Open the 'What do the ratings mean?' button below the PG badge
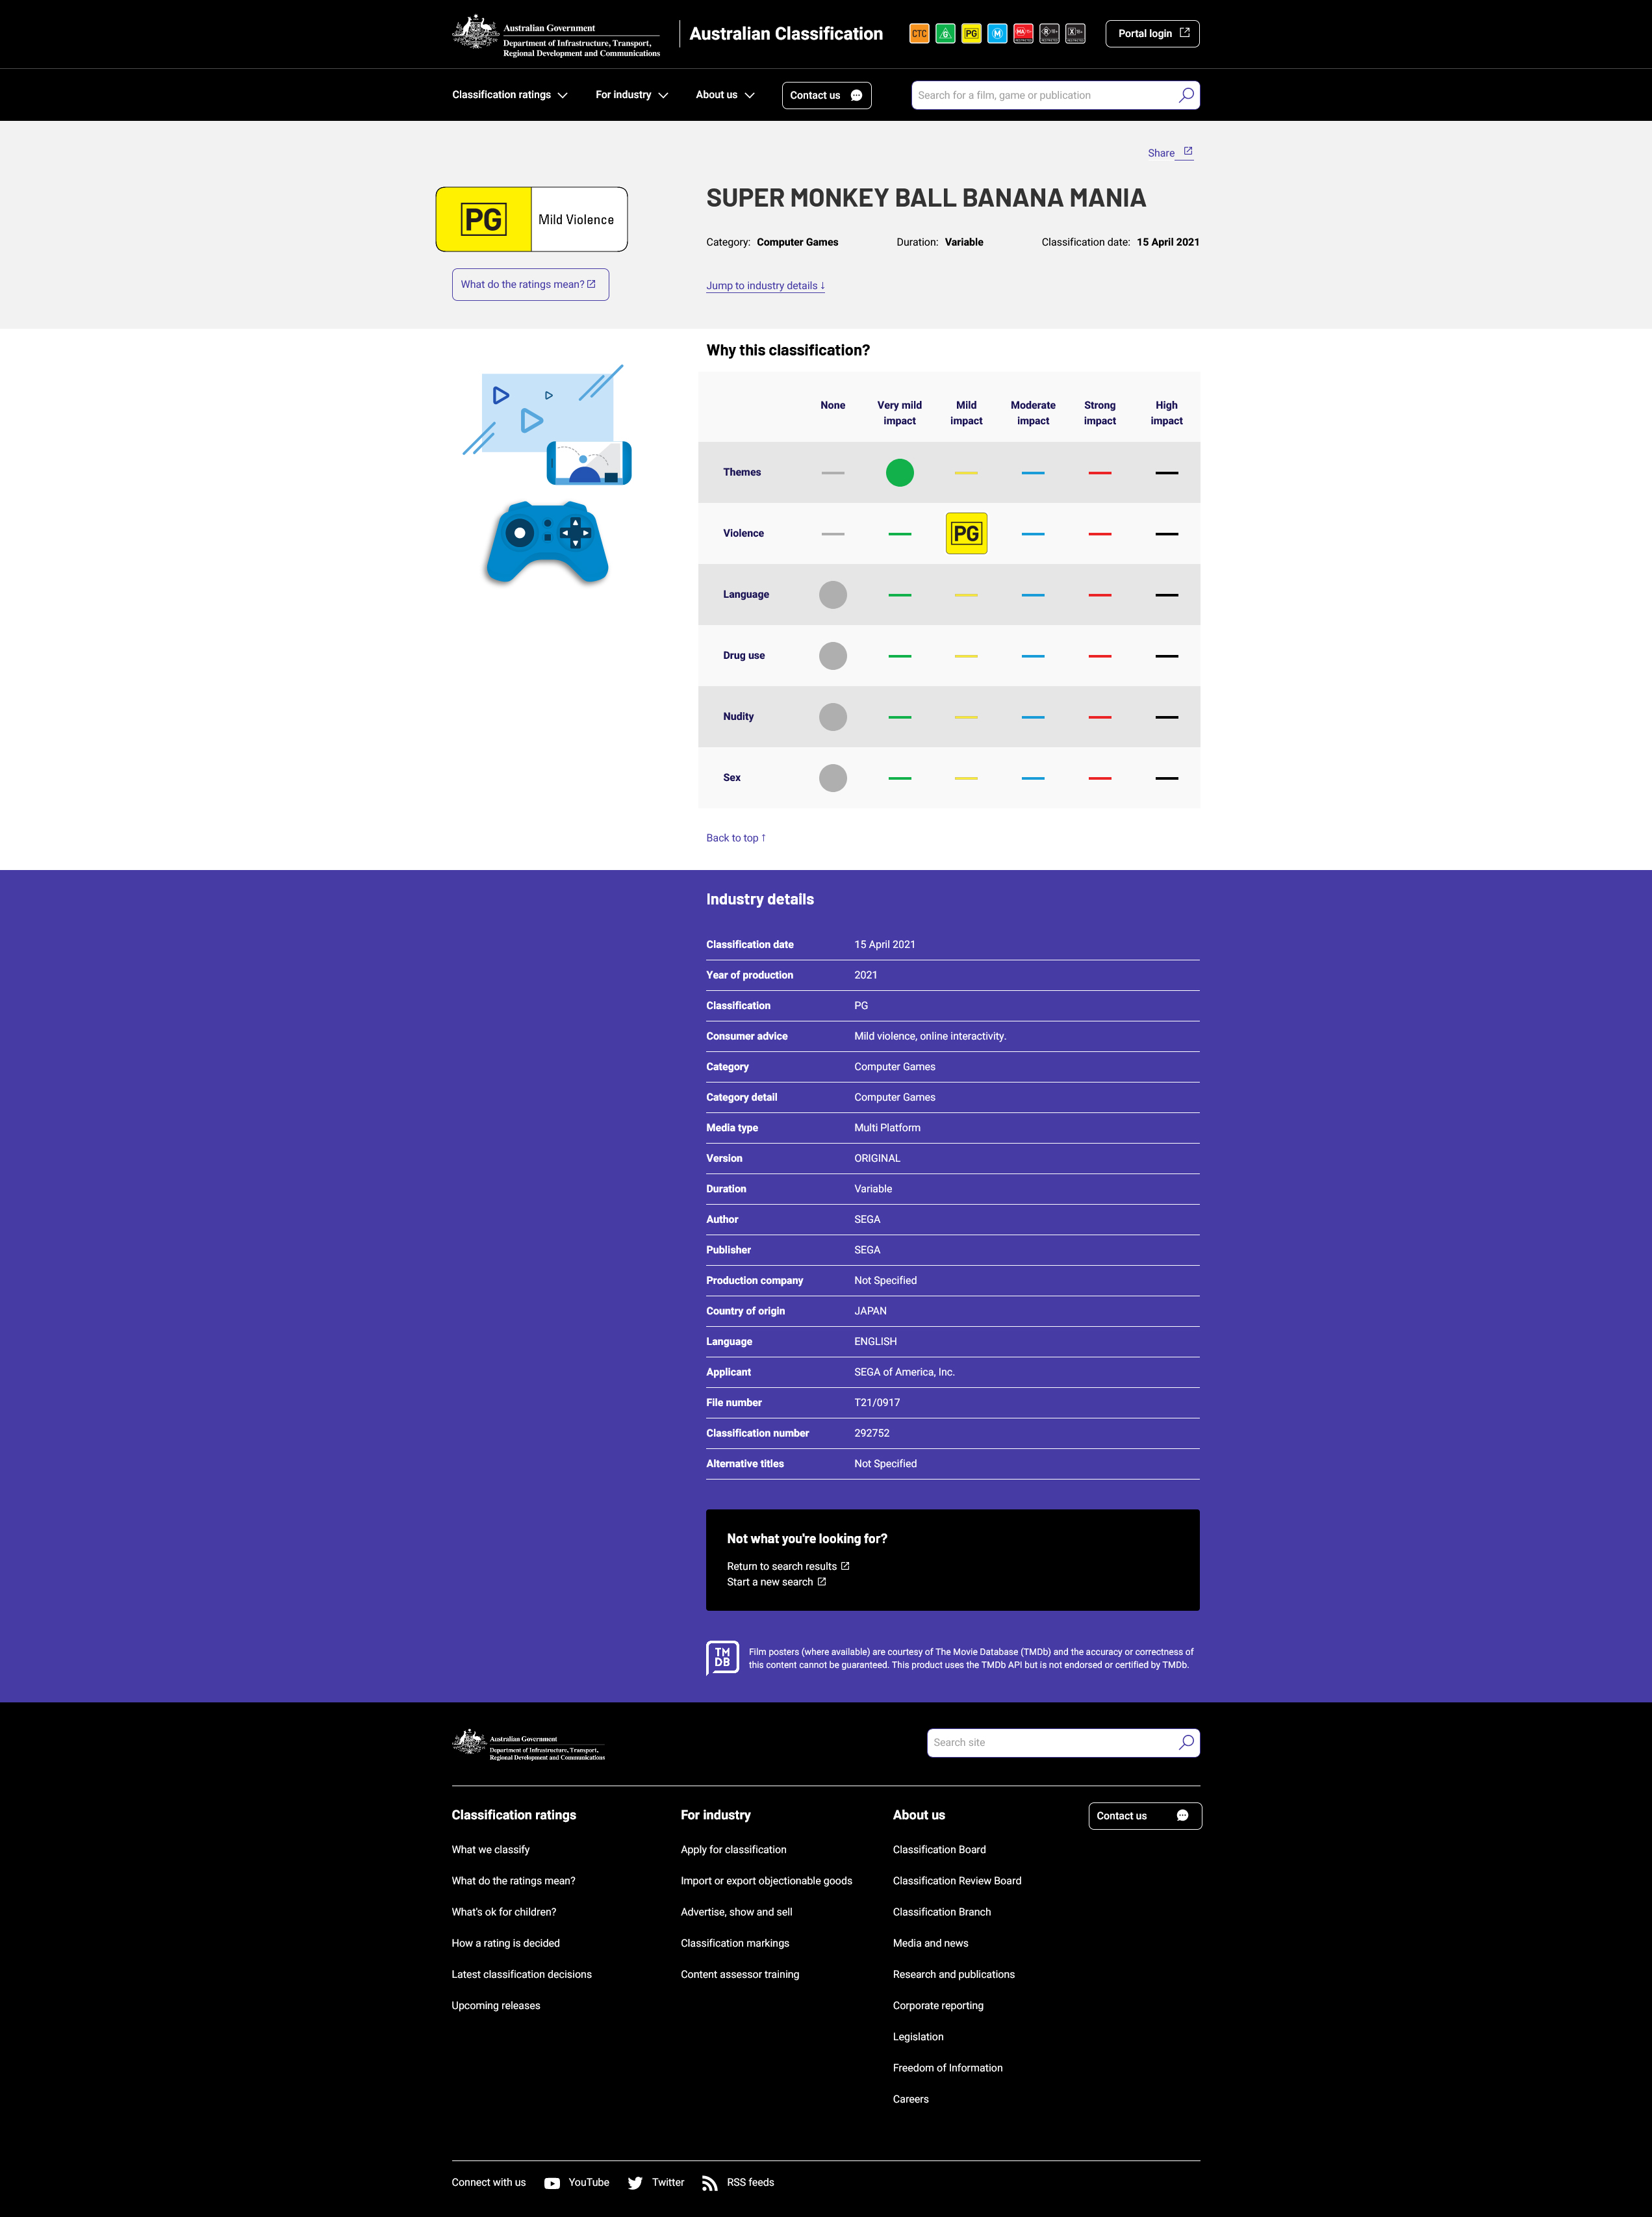Screen dimensions: 1652x2217 pos(530,284)
